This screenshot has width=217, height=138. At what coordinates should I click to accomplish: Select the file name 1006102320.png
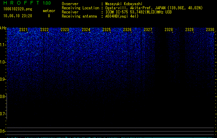pos(18,9)
